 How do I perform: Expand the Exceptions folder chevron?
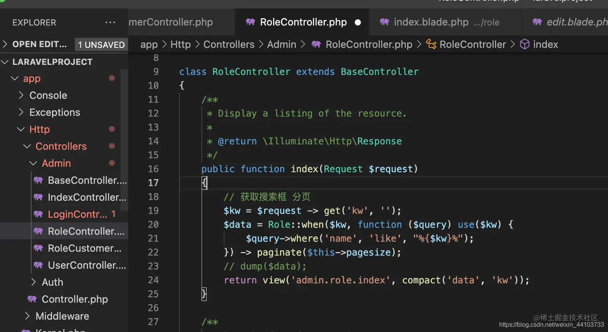click(x=21, y=112)
